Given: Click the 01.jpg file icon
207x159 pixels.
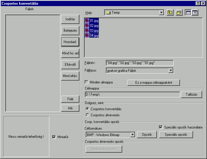Looking at the screenshot, I should (x=87, y=21).
